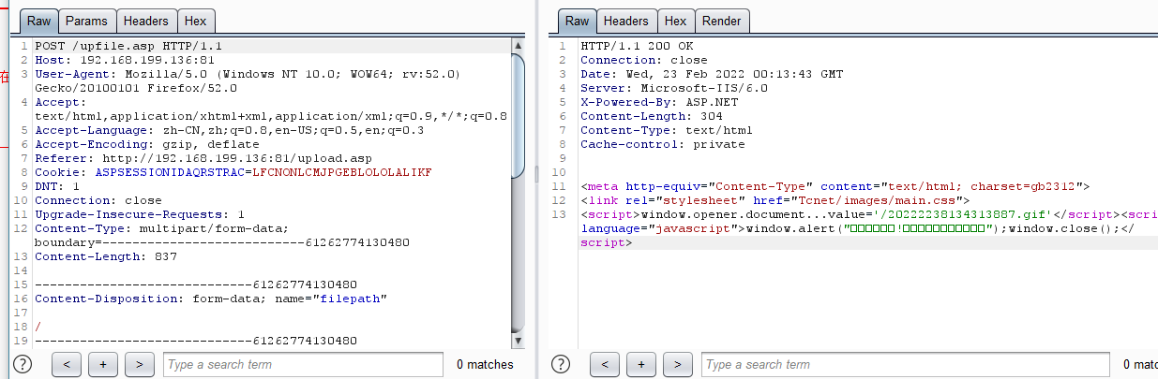Viewport: 1158px width, 379px height.
Task: Click plus button in response search bar
Action: coord(641,364)
